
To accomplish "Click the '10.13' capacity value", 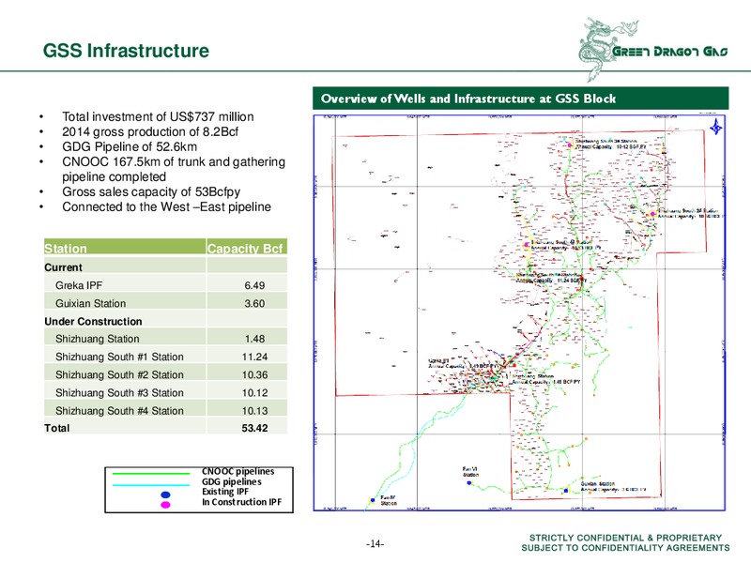I will (254, 411).
